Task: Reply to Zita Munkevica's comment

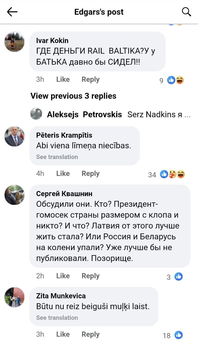Action: coord(91,334)
